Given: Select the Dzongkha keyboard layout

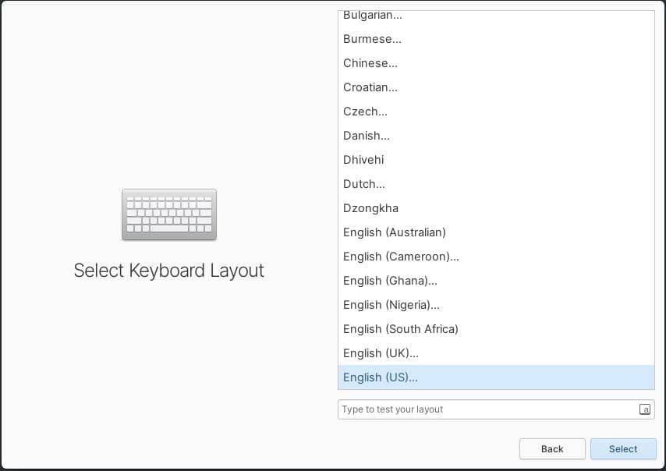Looking at the screenshot, I should click(x=496, y=208).
